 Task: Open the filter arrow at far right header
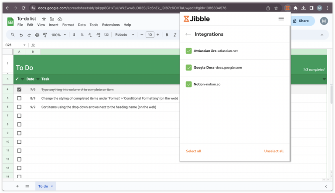click(x=324, y=79)
